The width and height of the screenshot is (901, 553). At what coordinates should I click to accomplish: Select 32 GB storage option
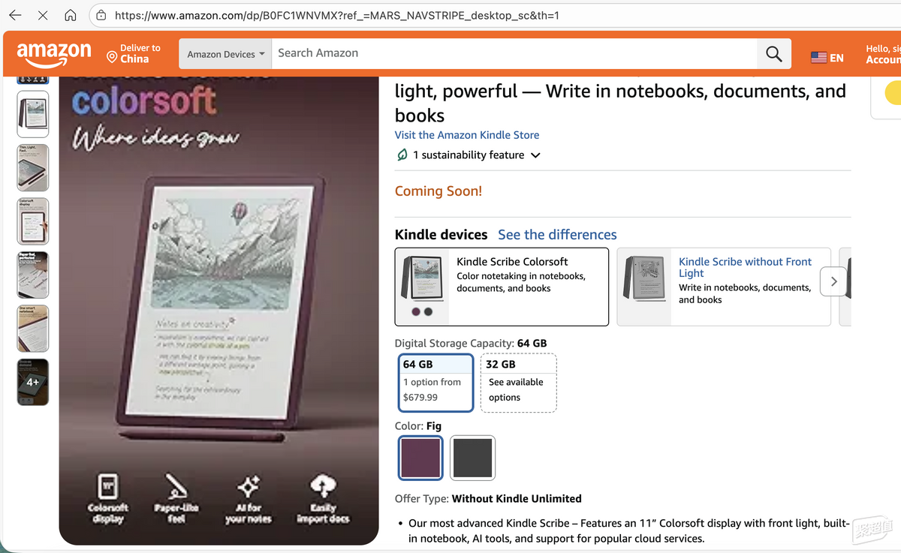[519, 383]
